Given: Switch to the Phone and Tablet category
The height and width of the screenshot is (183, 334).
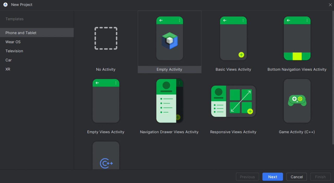Looking at the screenshot, I should (21, 33).
